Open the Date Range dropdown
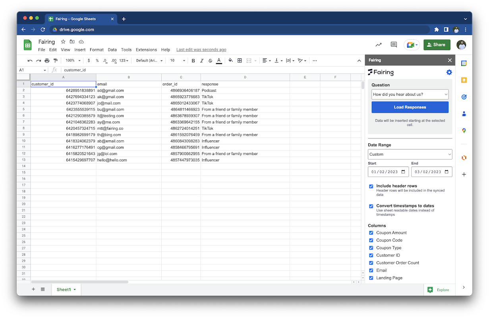The height and width of the screenshot is (318, 489). (x=410, y=154)
